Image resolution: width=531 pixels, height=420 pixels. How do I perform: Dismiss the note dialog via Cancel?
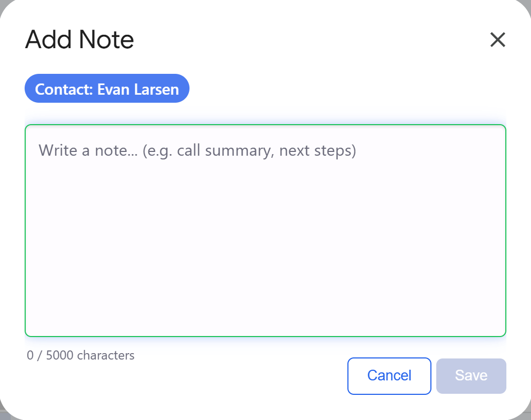click(389, 376)
